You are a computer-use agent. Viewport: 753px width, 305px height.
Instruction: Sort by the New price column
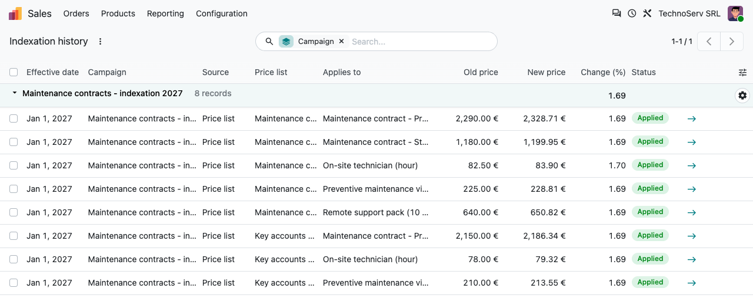coord(547,72)
